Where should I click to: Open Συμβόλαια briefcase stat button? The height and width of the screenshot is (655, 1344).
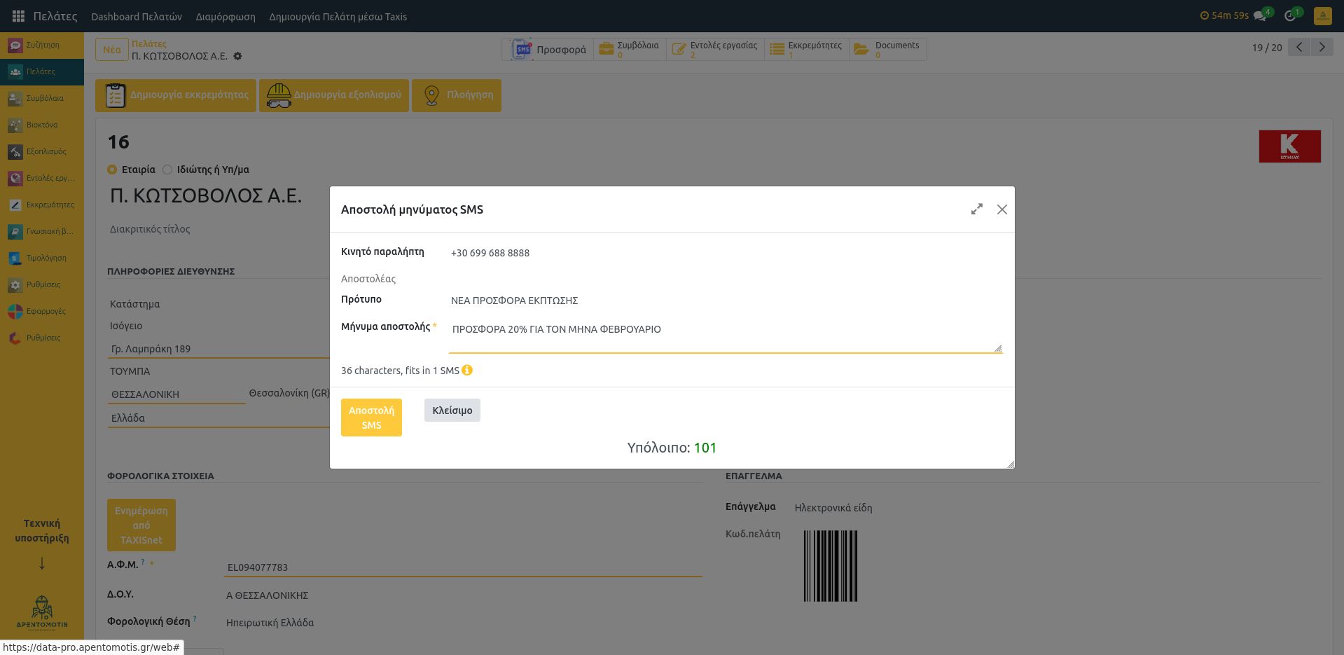pyautogui.click(x=630, y=49)
